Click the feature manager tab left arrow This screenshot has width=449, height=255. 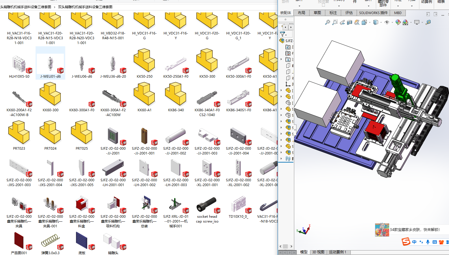[x=286, y=27]
